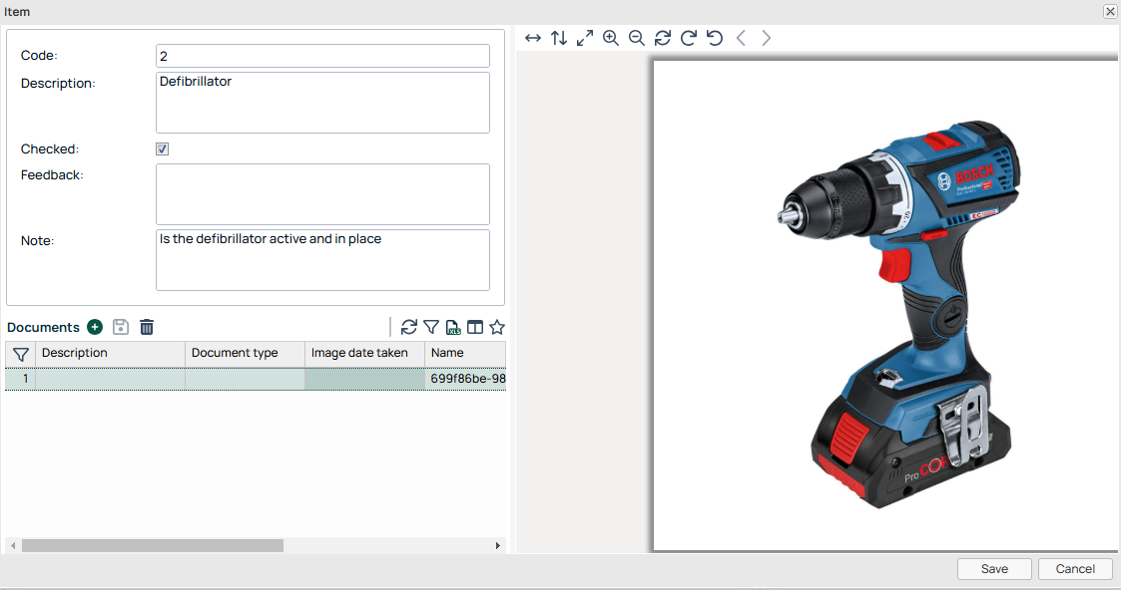Close the Item dialog
Image resolution: width=1121 pixels, height=590 pixels.
(1110, 11)
